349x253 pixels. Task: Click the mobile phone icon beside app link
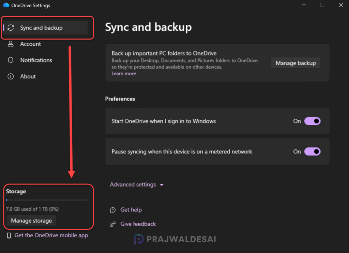pos(9,236)
